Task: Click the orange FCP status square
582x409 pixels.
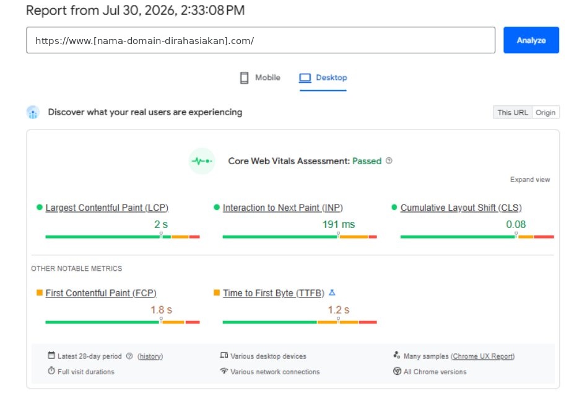Action: click(40, 292)
